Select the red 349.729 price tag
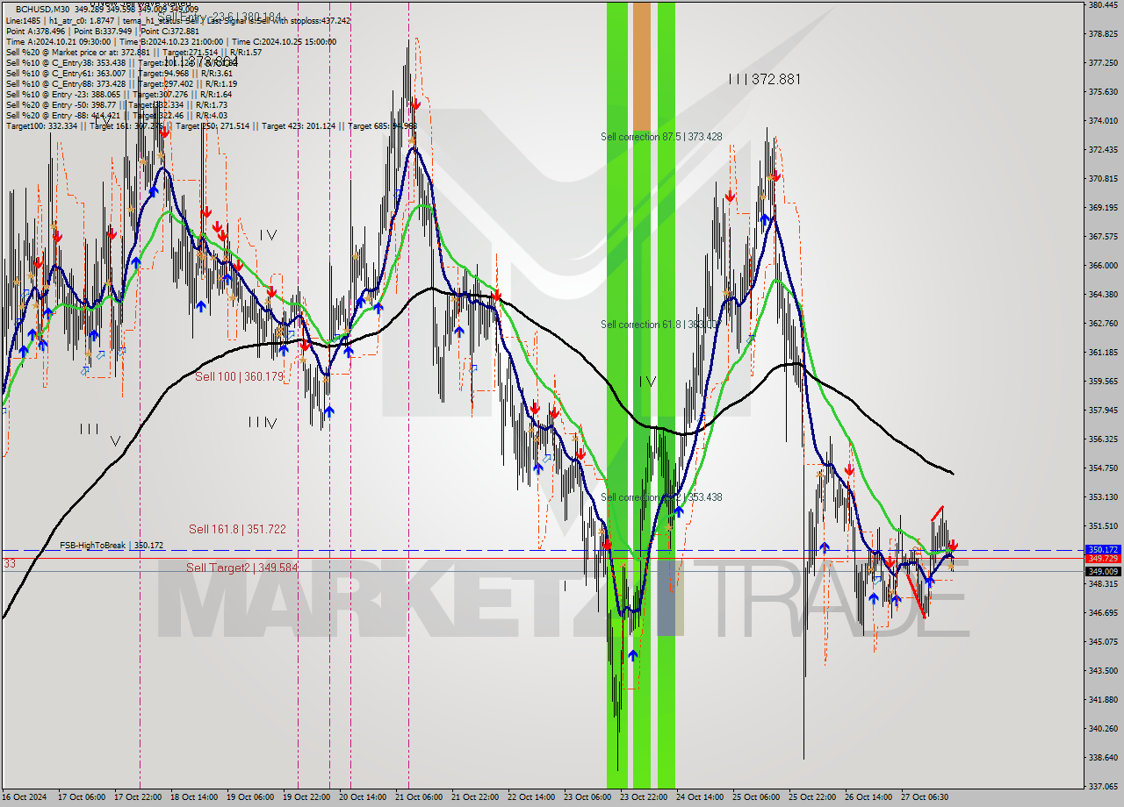This screenshot has height=807, width=1124. click(1103, 558)
